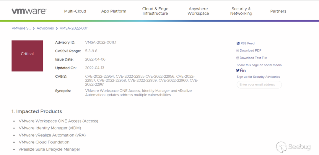Viewport: 319px width, 155px height.
Task: Open Cloud & Edge Infrastructure menu
Action: click(x=155, y=11)
